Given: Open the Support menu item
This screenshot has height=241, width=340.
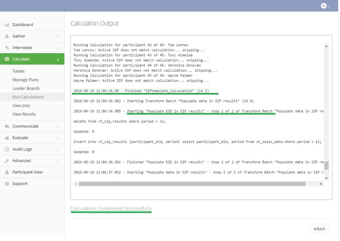Looking at the screenshot, I should [x=32, y=184].
